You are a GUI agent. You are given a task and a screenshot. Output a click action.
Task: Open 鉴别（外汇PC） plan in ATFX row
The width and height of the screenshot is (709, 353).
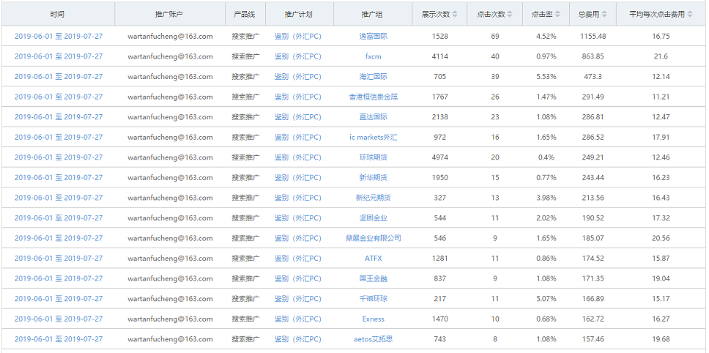[x=298, y=258]
